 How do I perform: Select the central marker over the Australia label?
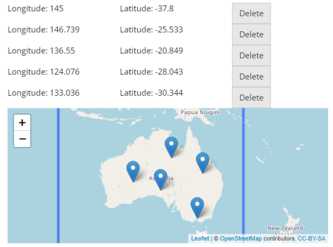[160, 179]
